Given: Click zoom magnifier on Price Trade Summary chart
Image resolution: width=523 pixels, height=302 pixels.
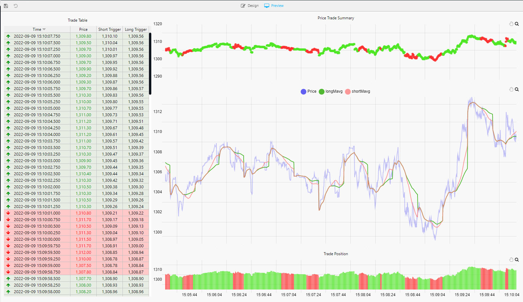Looking at the screenshot, I should click(x=517, y=24).
